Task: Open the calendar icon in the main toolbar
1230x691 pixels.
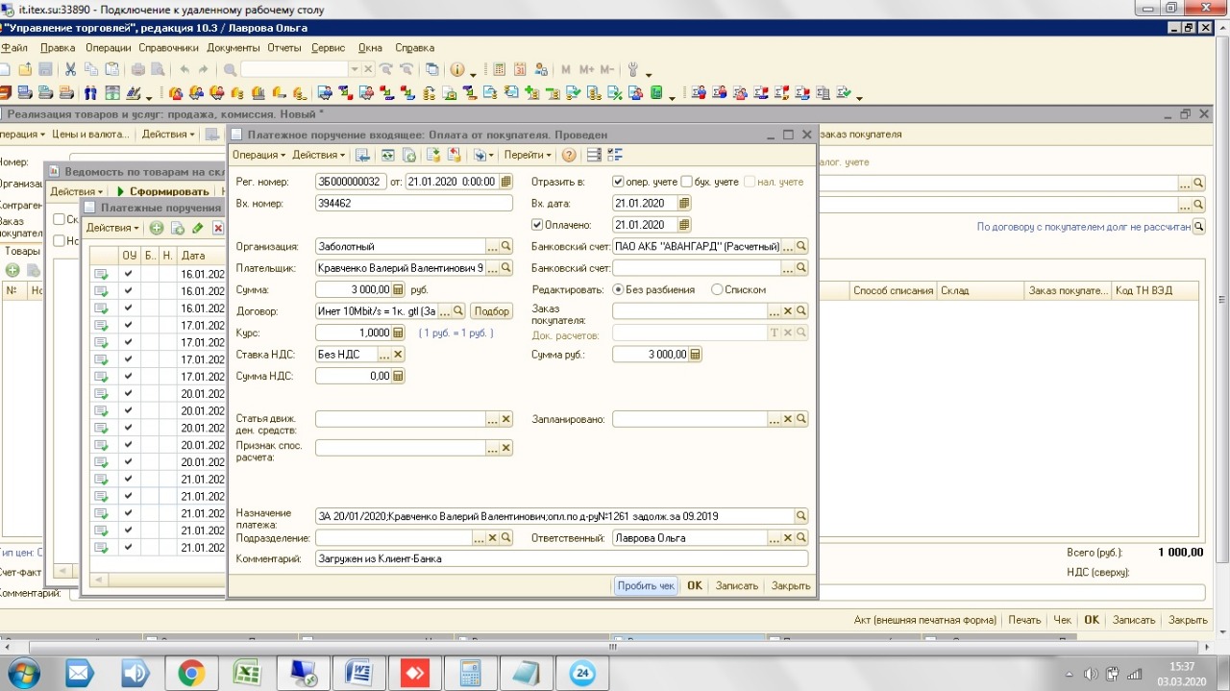Action: (520, 69)
